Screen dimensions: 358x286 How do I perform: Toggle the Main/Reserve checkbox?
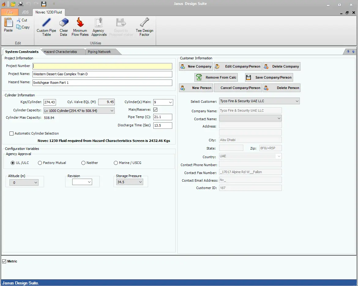tap(155, 110)
